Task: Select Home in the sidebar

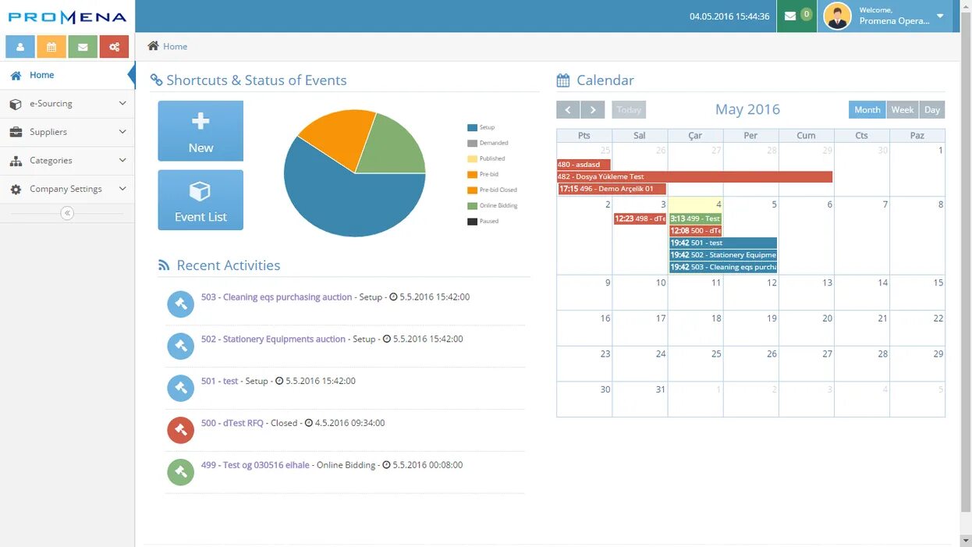Action: [x=67, y=76]
